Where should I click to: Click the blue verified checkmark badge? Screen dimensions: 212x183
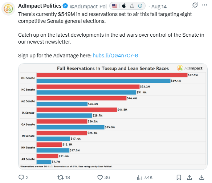click(x=65, y=6)
